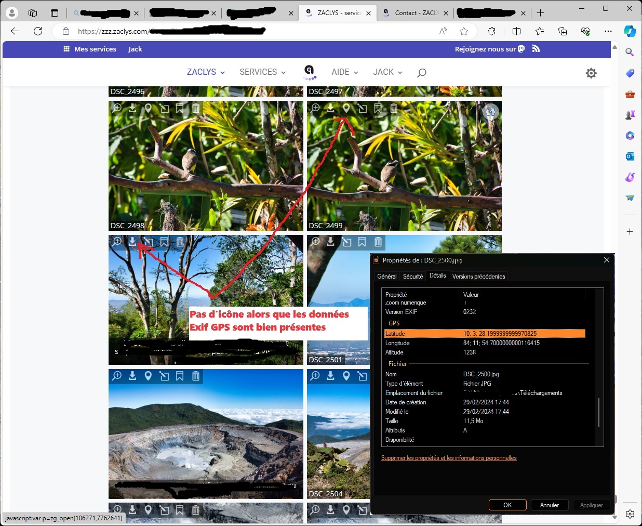Delete DSC_2498 with its trash icon
This screenshot has width=642, height=526.
click(x=196, y=108)
